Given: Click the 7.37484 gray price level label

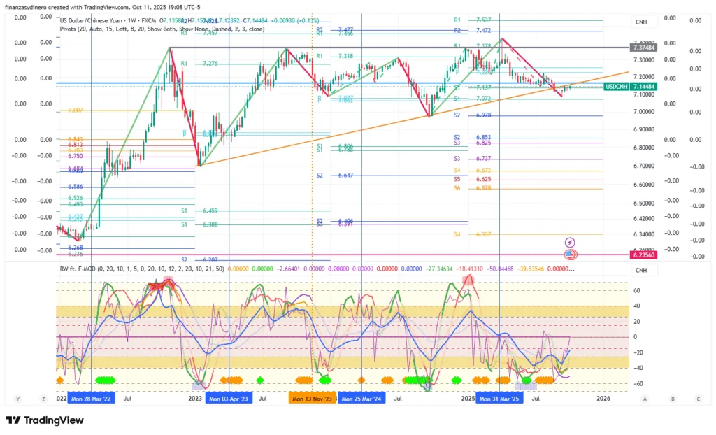Looking at the screenshot, I should (x=643, y=48).
